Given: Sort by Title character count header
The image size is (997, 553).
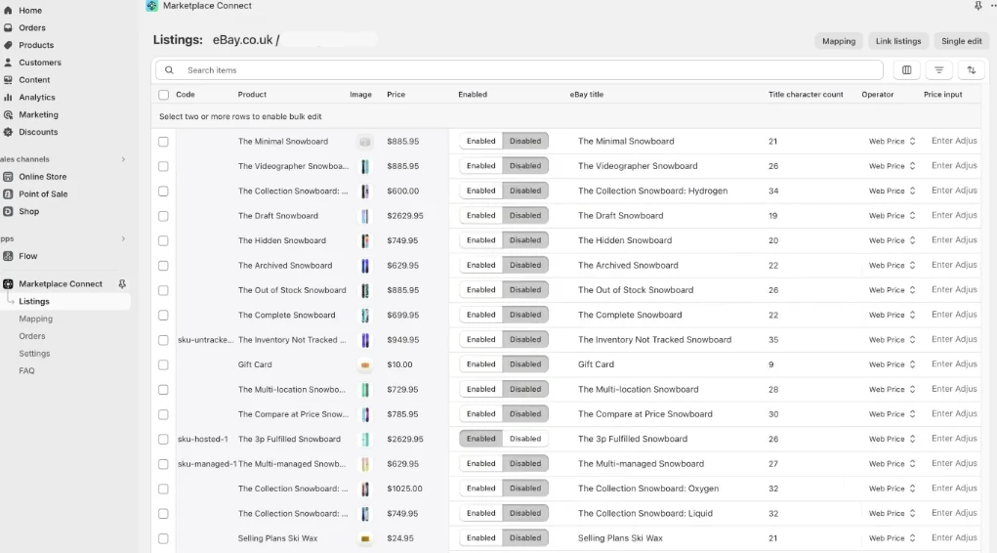Looking at the screenshot, I should click(x=806, y=94).
